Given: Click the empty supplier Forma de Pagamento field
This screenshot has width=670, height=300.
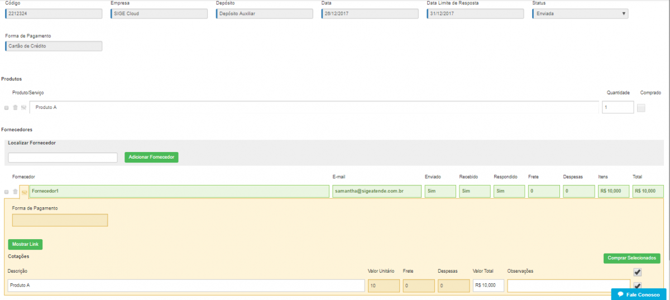Looking at the screenshot, I should click(x=60, y=220).
